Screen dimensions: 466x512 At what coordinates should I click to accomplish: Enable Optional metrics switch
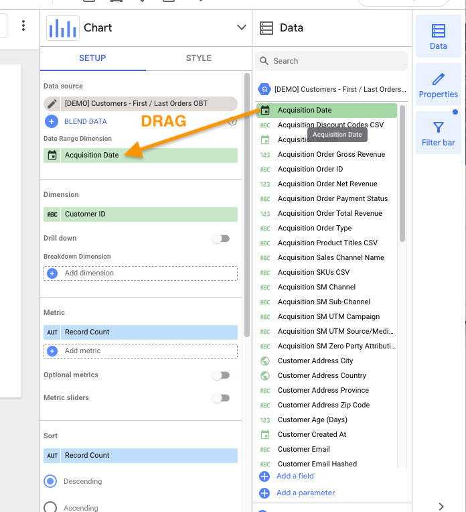(x=221, y=375)
